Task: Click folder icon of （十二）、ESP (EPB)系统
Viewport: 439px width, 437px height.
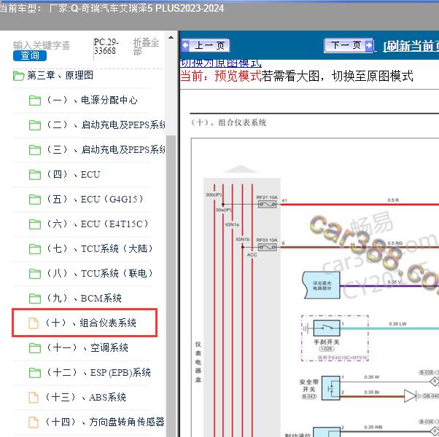Action: 35,373
